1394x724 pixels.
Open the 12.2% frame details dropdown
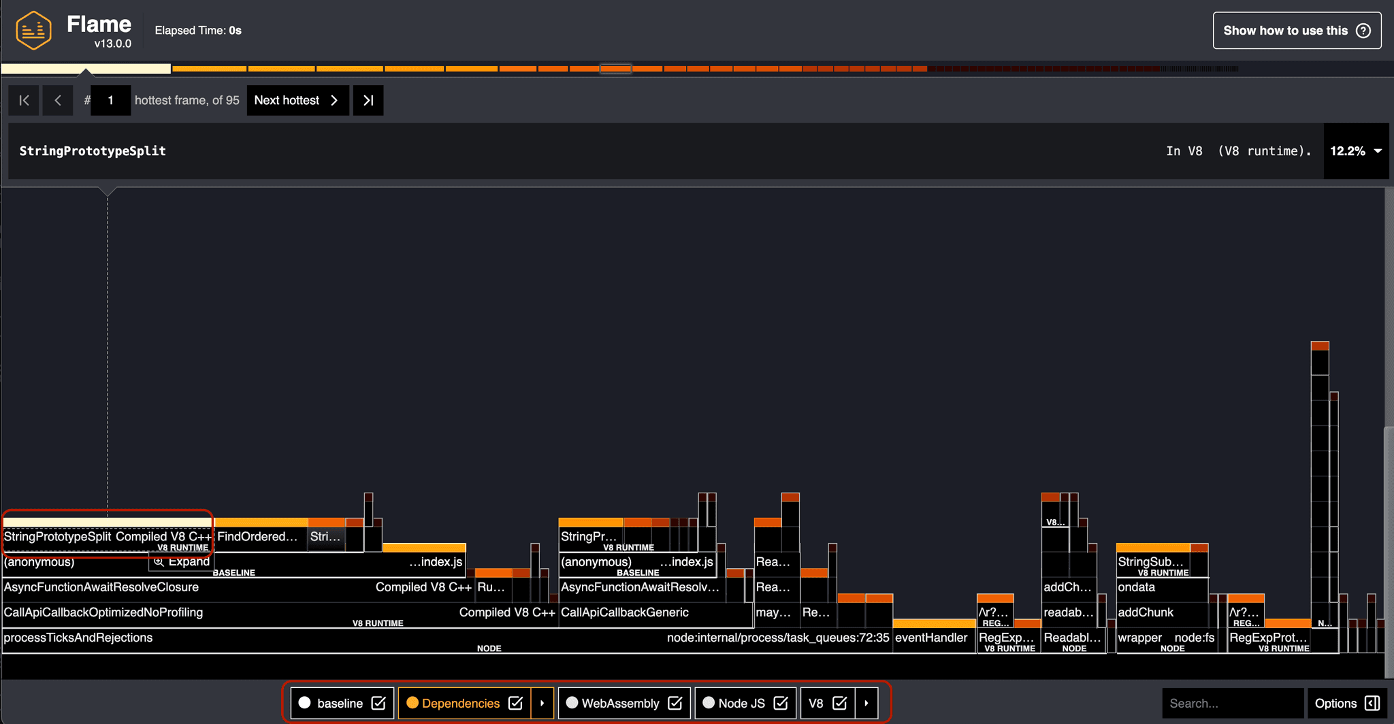pyautogui.click(x=1378, y=151)
